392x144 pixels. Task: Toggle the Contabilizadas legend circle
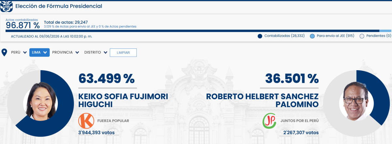pyautogui.click(x=260, y=36)
